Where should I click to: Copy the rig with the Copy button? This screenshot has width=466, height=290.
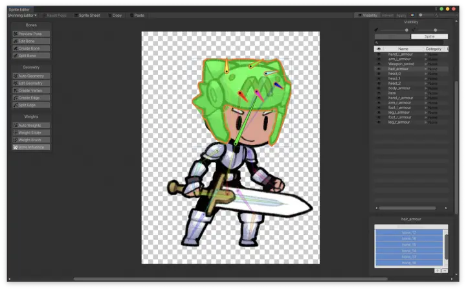point(115,15)
